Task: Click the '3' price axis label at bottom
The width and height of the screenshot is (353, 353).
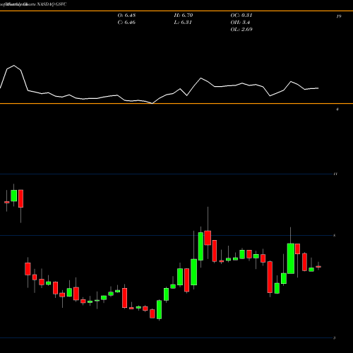Action: tap(335, 338)
